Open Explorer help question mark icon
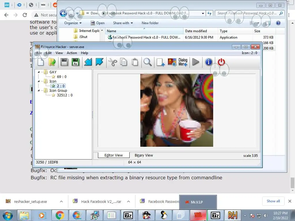The height and width of the screenshot is (221, 295). (278, 23)
